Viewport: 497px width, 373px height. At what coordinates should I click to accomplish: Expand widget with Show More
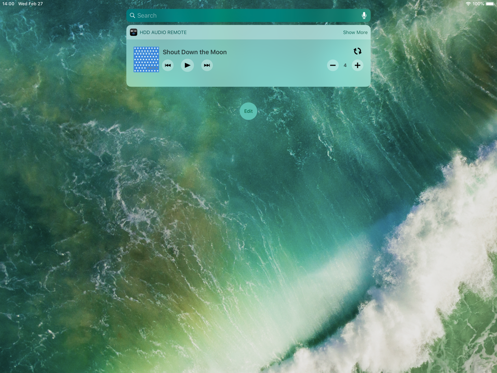click(355, 32)
